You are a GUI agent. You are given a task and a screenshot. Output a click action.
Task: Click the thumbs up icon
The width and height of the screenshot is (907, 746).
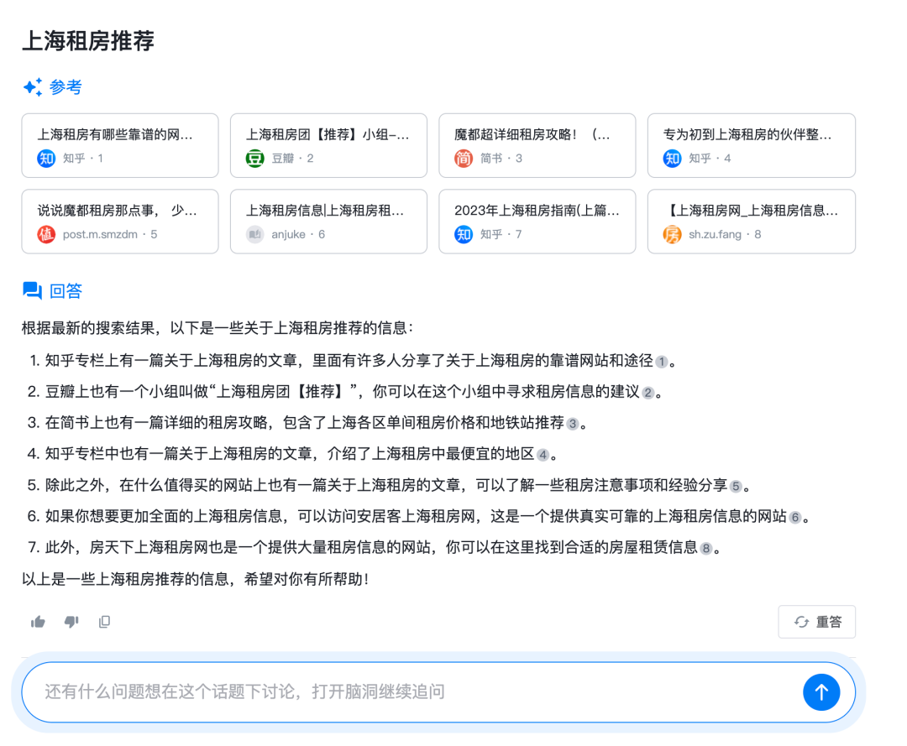[x=38, y=622]
